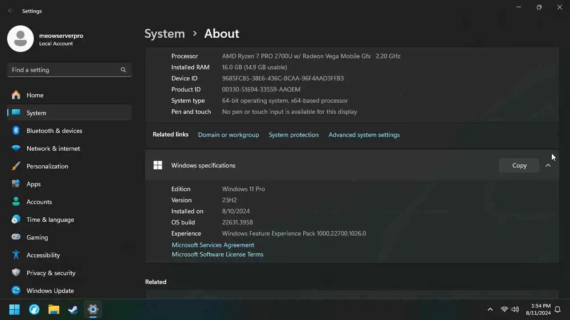Select Personalization menu item
The height and width of the screenshot is (320, 570).
point(69,166)
